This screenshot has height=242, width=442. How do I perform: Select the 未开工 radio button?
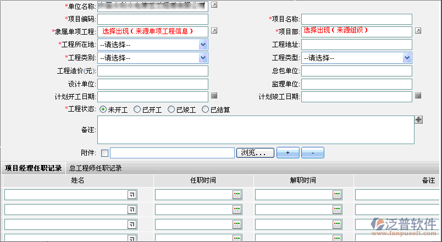pos(103,109)
